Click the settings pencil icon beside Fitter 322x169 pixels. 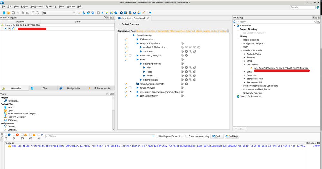(126, 59)
